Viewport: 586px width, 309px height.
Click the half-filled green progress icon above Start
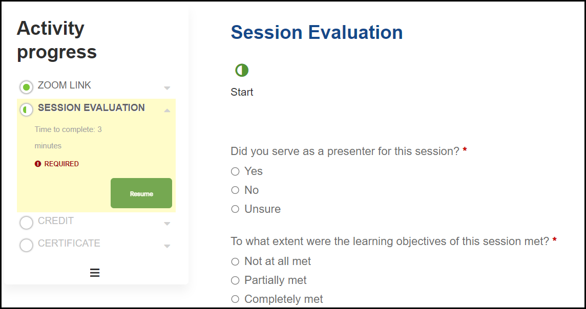242,70
